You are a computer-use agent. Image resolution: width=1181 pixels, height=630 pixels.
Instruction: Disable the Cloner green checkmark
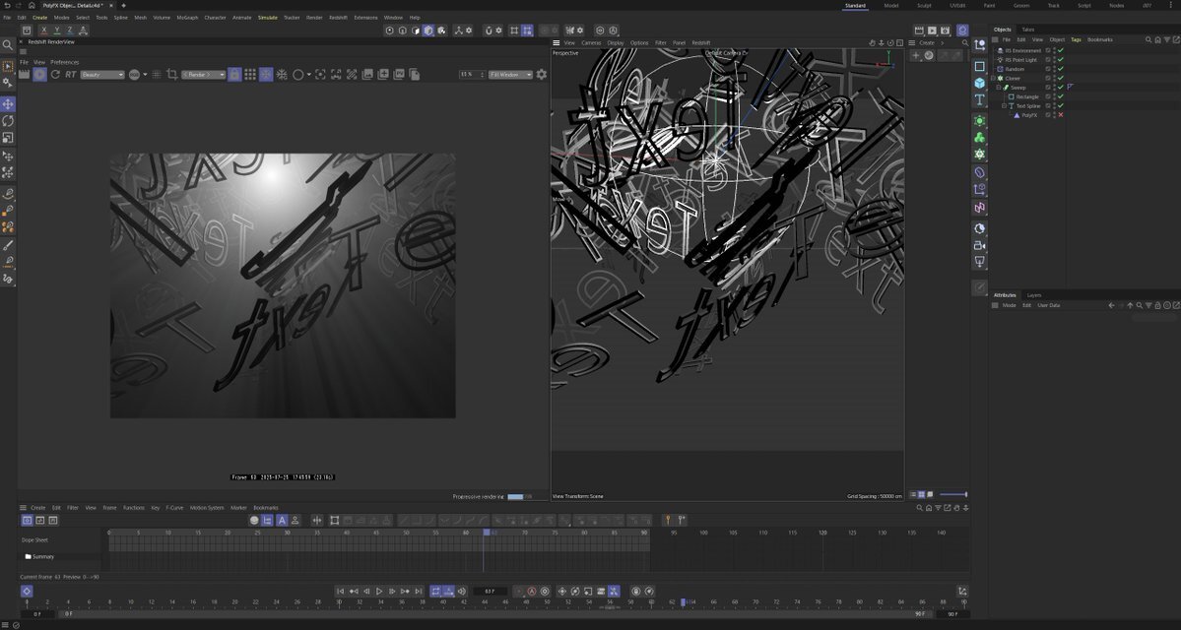tap(1061, 79)
